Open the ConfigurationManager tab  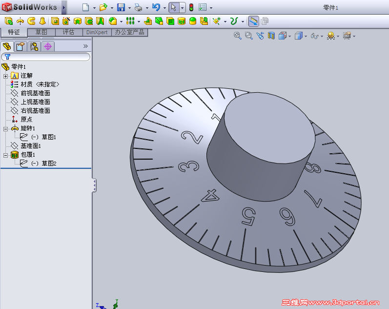pyautogui.click(x=34, y=46)
